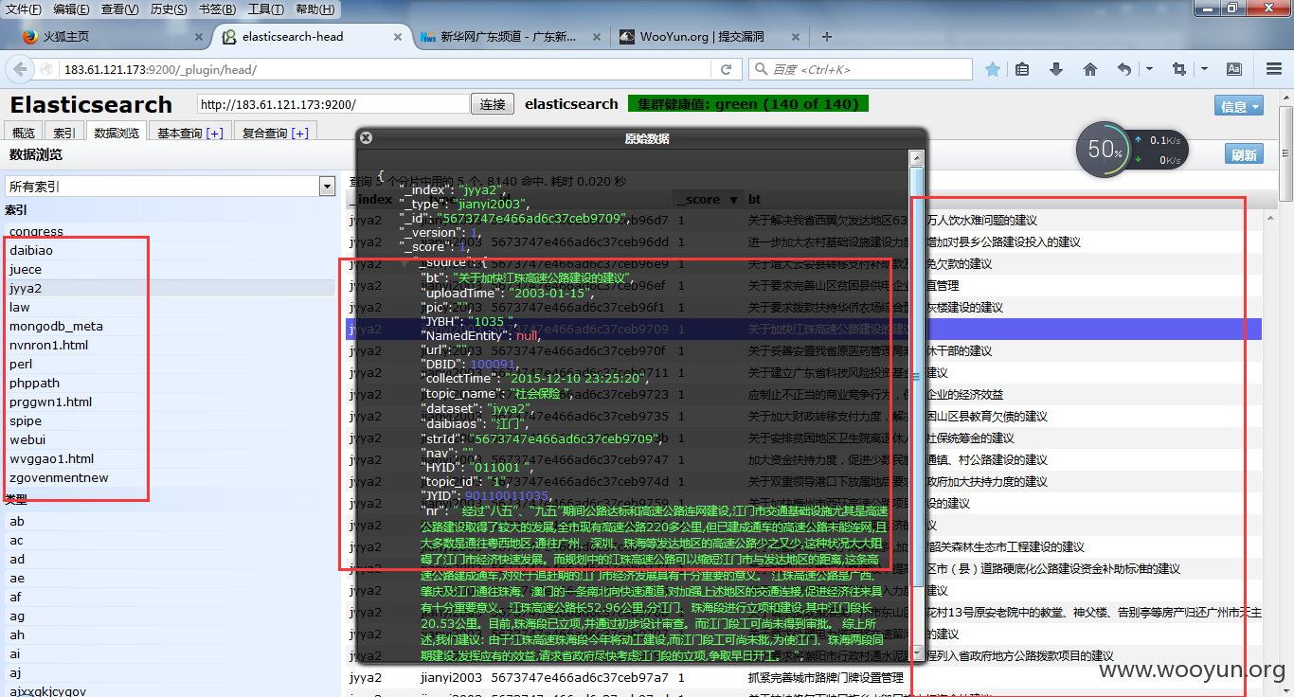Select the spipe index
The image size is (1294, 697).
(x=171, y=420)
